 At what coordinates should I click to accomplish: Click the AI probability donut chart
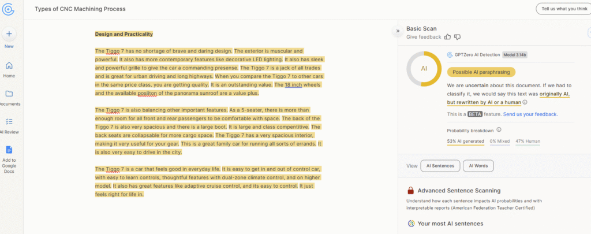424,69
